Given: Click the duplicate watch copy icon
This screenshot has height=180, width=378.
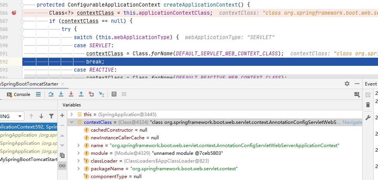Looking at the screenshot, I should pyautogui.click(x=62, y=156).
